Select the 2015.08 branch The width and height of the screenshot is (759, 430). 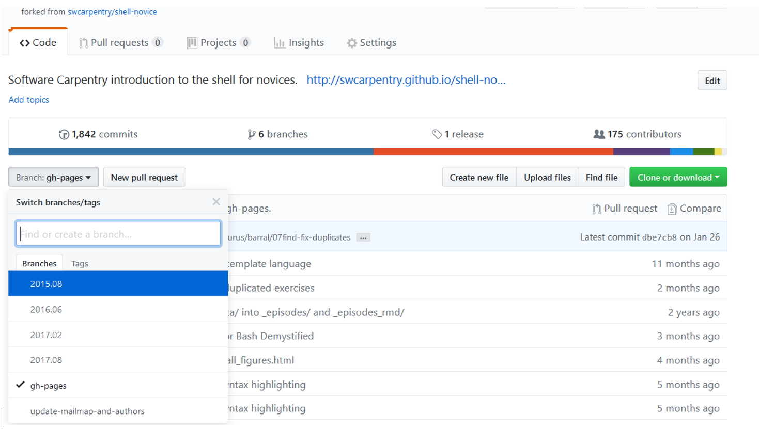[x=118, y=283]
